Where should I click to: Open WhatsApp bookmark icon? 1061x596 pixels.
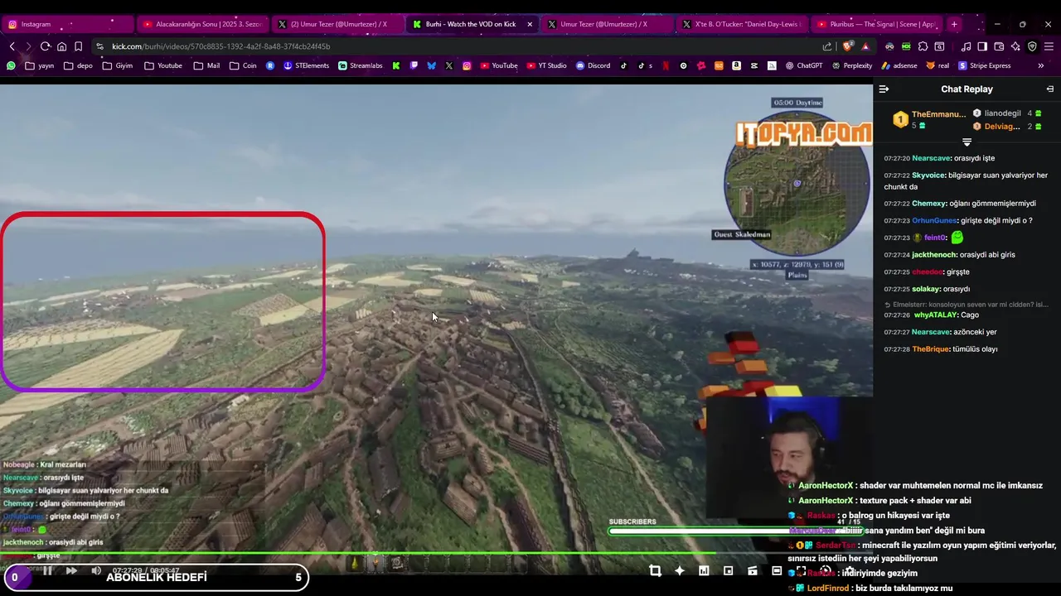pyautogui.click(x=11, y=65)
